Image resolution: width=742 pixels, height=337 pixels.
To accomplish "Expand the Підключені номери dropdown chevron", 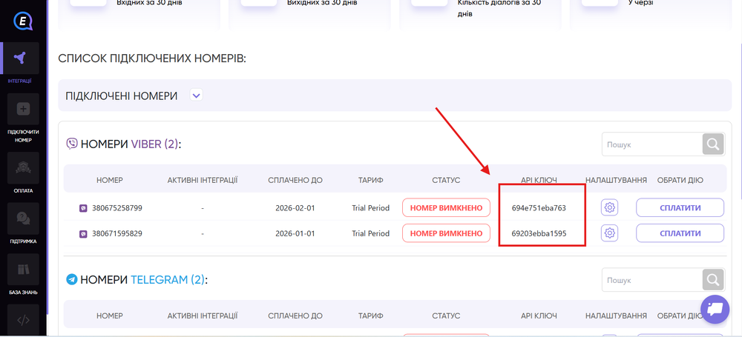I will (x=196, y=96).
